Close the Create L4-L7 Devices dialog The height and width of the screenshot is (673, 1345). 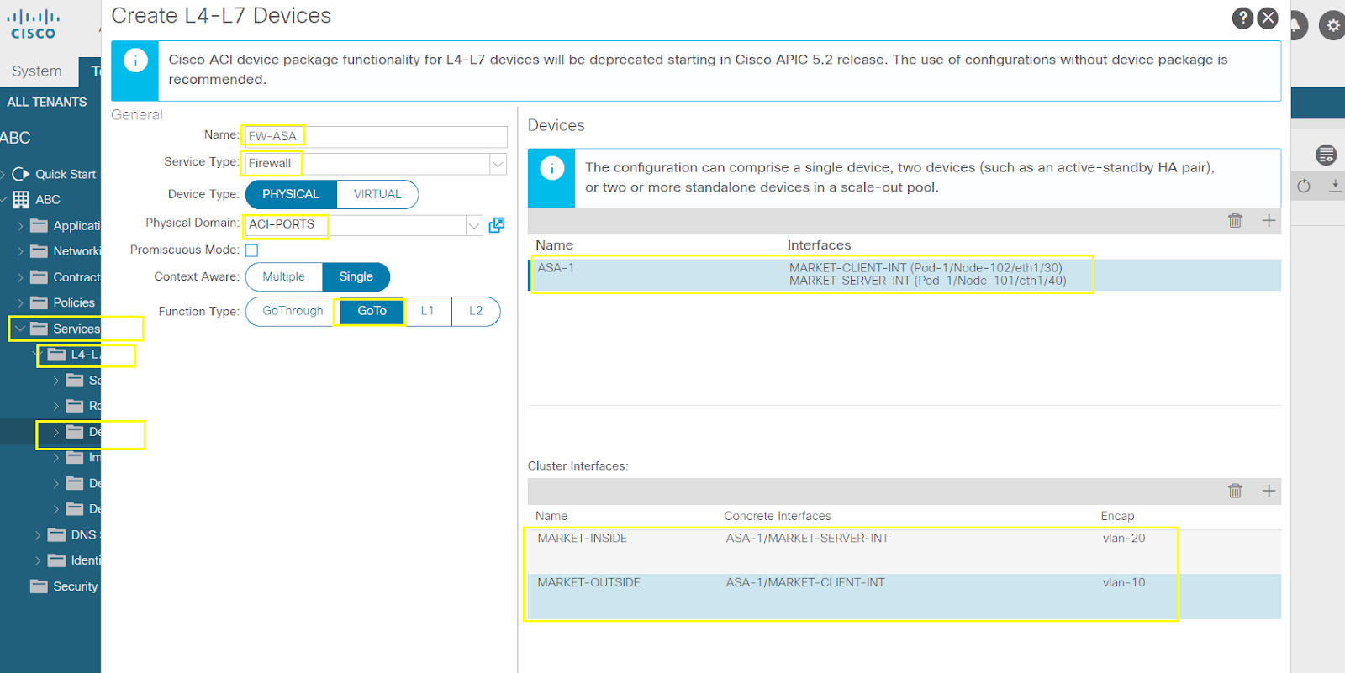[1268, 18]
